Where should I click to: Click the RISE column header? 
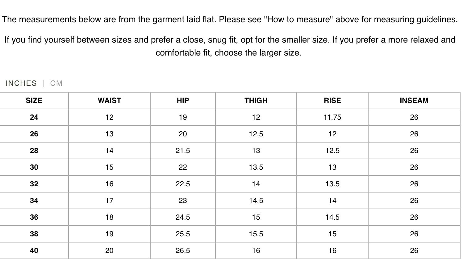(x=332, y=101)
